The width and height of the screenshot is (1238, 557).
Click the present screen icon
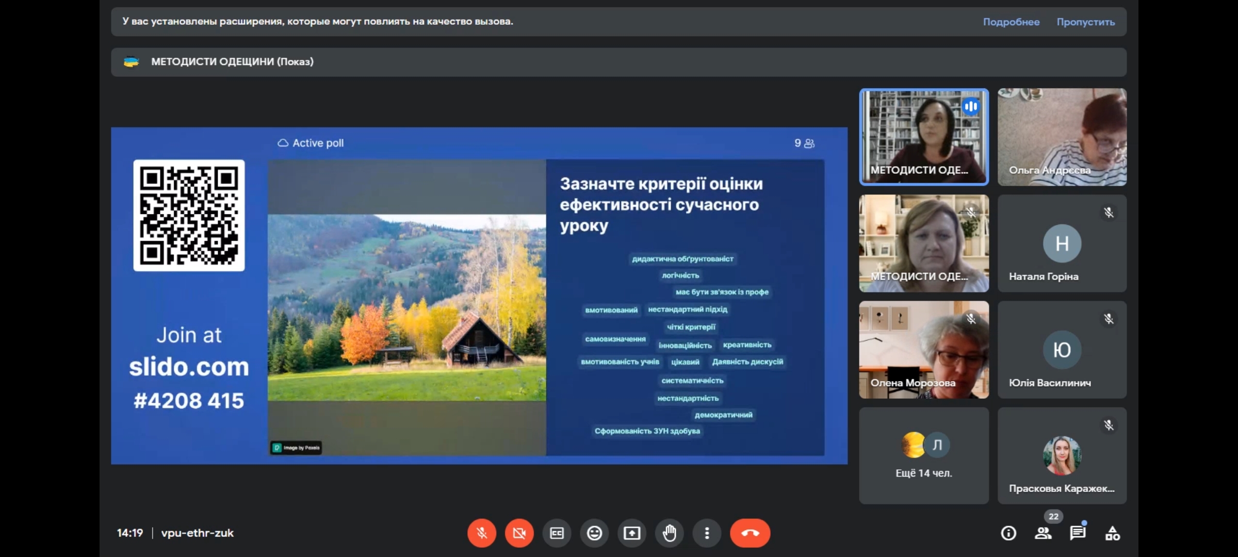click(632, 533)
